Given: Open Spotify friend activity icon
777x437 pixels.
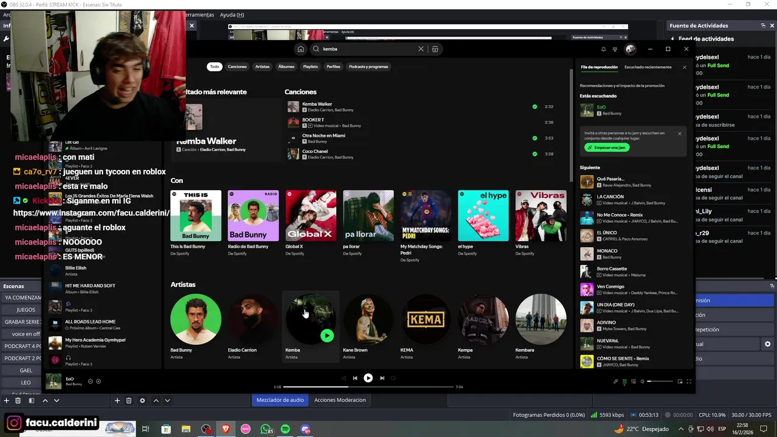Looking at the screenshot, I should 615,49.
